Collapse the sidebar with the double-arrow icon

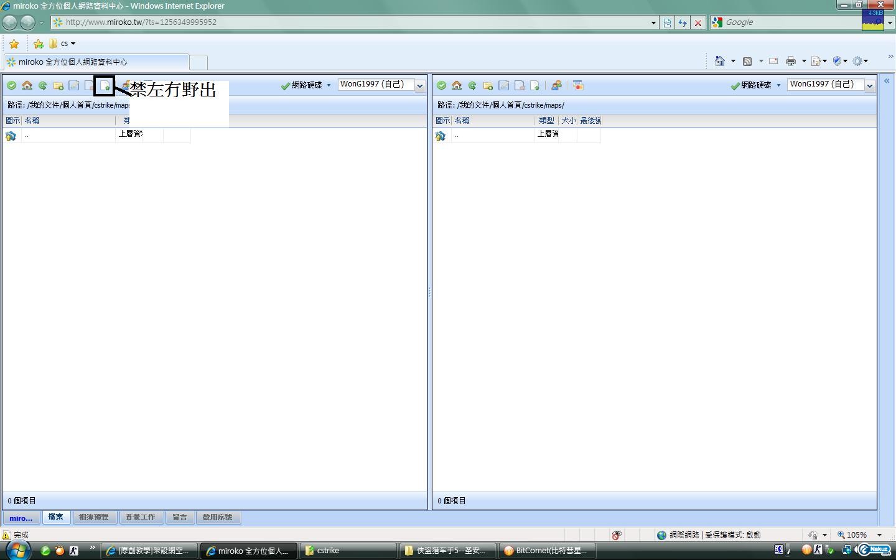[x=887, y=81]
